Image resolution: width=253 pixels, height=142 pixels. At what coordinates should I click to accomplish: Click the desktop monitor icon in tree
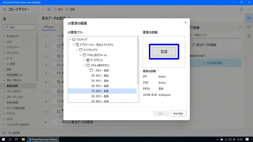click(74, 40)
